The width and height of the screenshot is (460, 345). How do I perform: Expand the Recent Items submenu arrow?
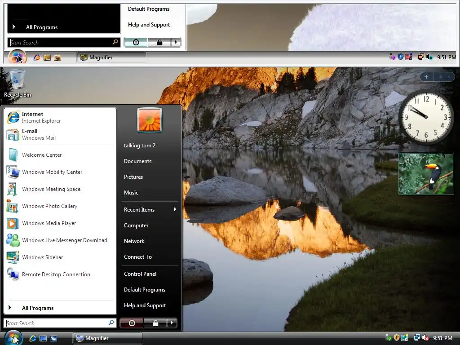[175, 209]
